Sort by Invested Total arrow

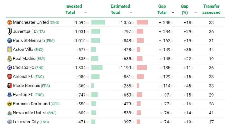(85, 13)
